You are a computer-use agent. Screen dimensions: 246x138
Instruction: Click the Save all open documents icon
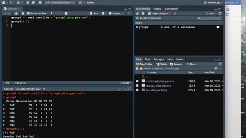33,3
